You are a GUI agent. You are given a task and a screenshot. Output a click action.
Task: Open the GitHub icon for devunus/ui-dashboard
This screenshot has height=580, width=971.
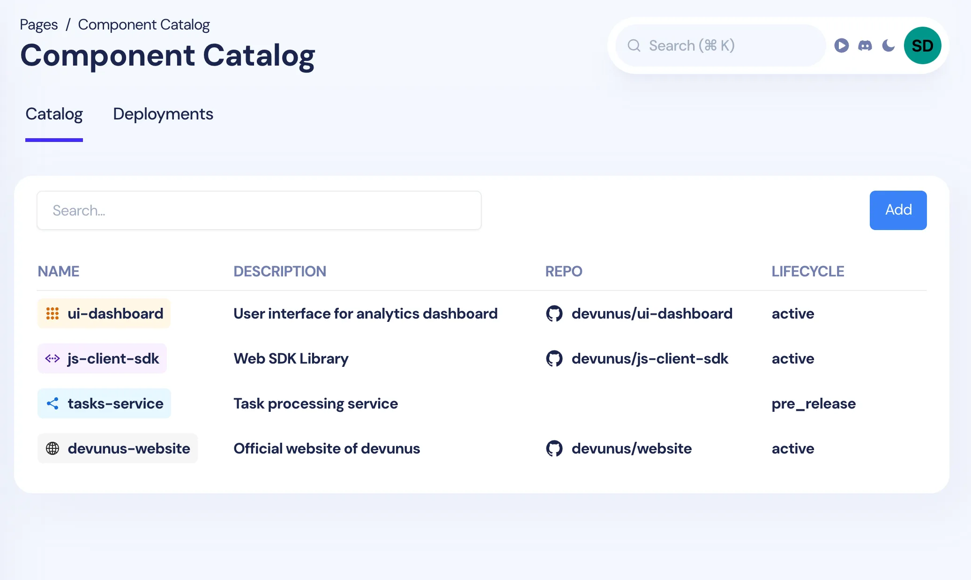click(x=554, y=313)
